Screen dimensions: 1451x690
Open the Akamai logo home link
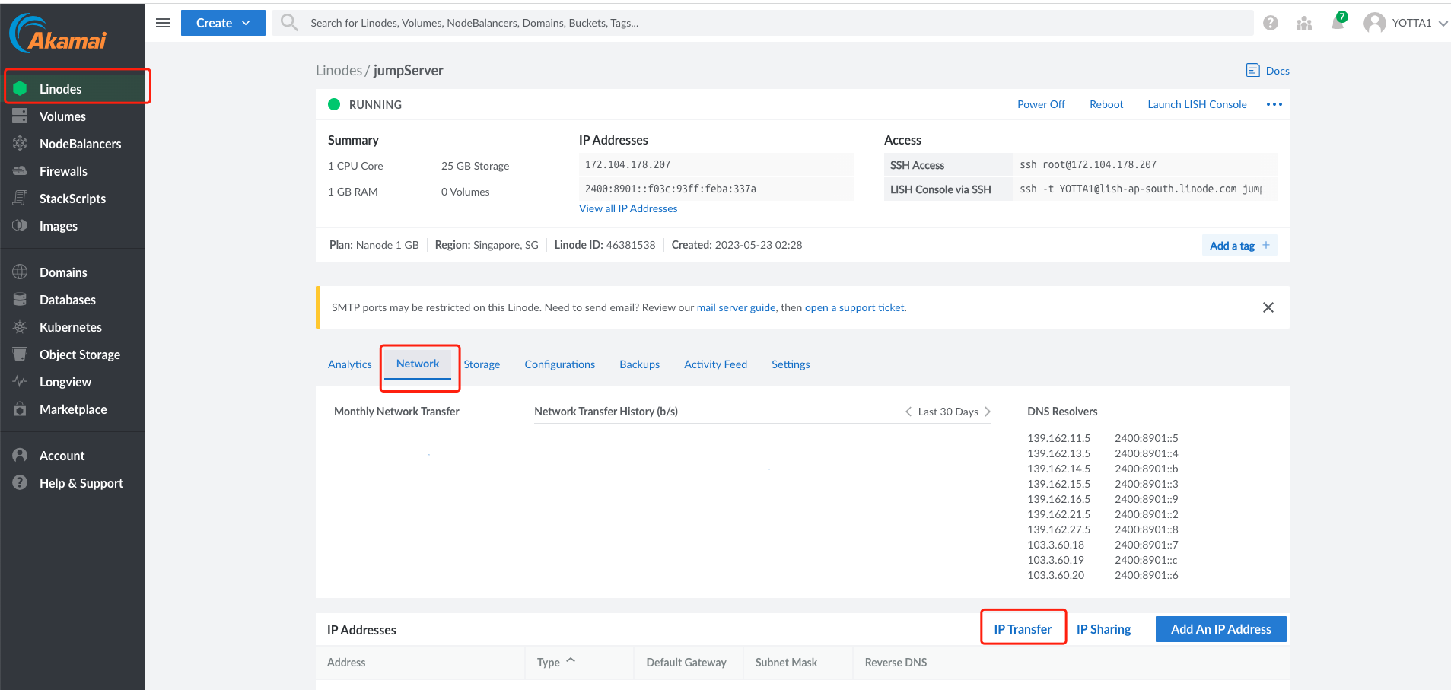click(58, 33)
